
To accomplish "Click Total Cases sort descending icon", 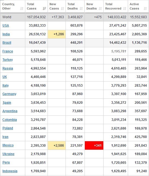I will click(x=44, y=8).
